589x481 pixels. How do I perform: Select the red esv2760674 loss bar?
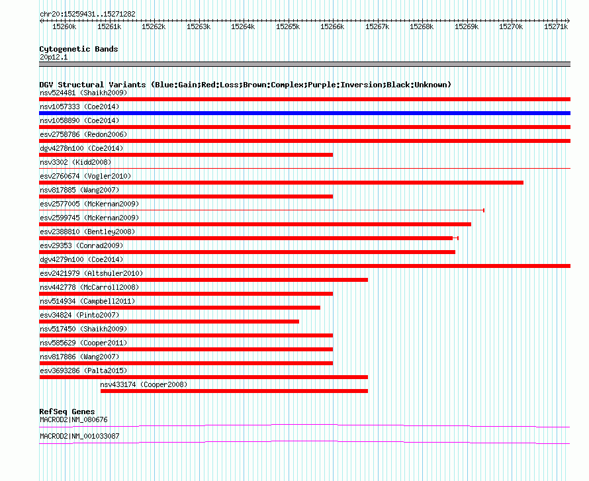click(x=281, y=183)
